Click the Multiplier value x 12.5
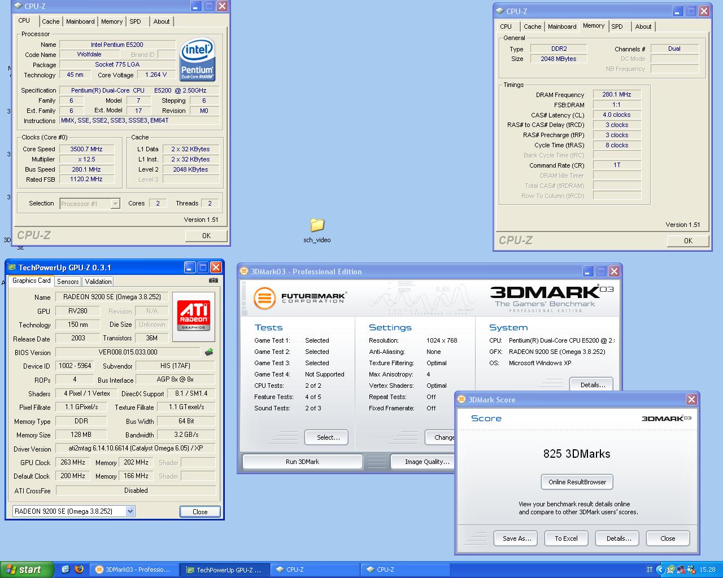 pyautogui.click(x=86, y=159)
